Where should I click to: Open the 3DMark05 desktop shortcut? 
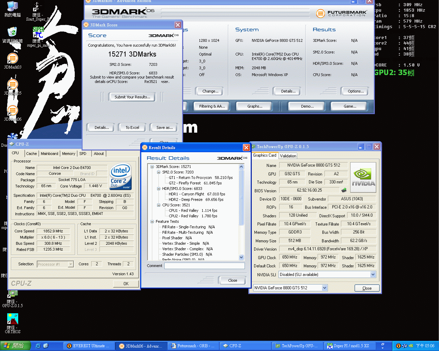point(13,87)
